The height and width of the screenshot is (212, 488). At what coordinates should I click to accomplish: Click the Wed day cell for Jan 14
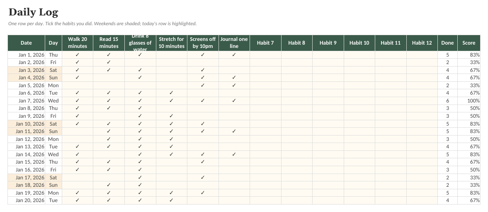tap(53, 154)
